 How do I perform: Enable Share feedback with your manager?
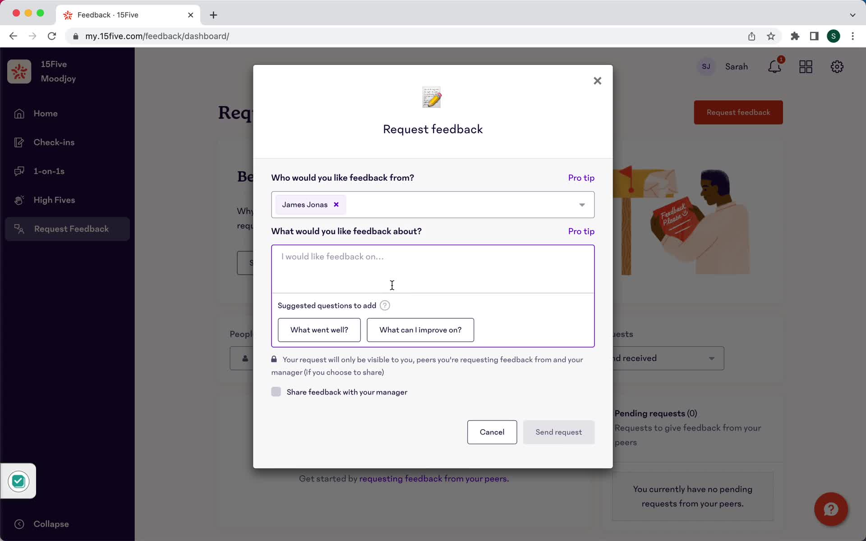click(276, 392)
